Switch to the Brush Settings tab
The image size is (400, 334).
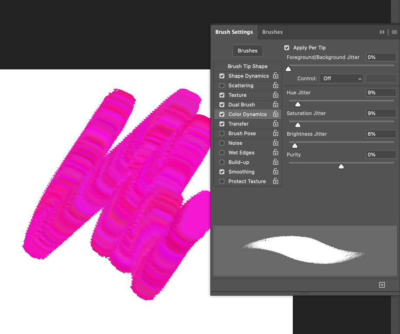point(234,32)
